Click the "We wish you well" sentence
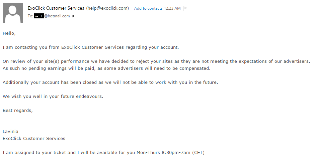 tap(53, 97)
